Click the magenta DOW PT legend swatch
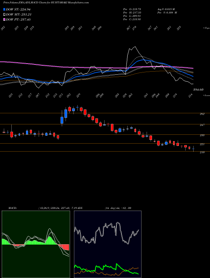Image resolution: width=210 pixels, height=278 pixels. pos(5,19)
